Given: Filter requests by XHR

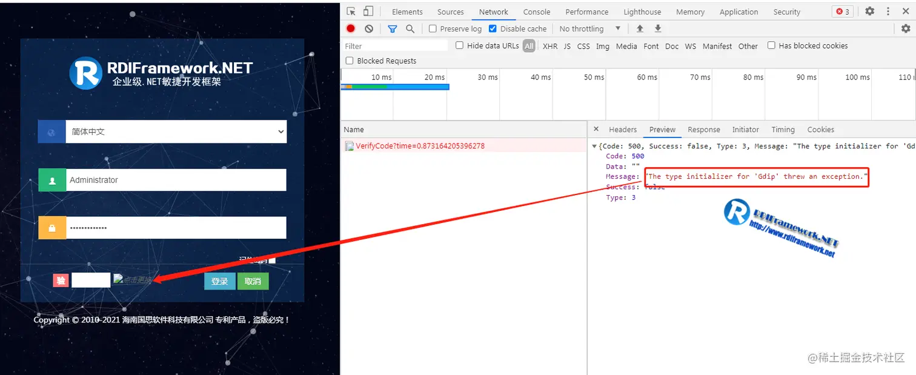Looking at the screenshot, I should pyautogui.click(x=549, y=46).
